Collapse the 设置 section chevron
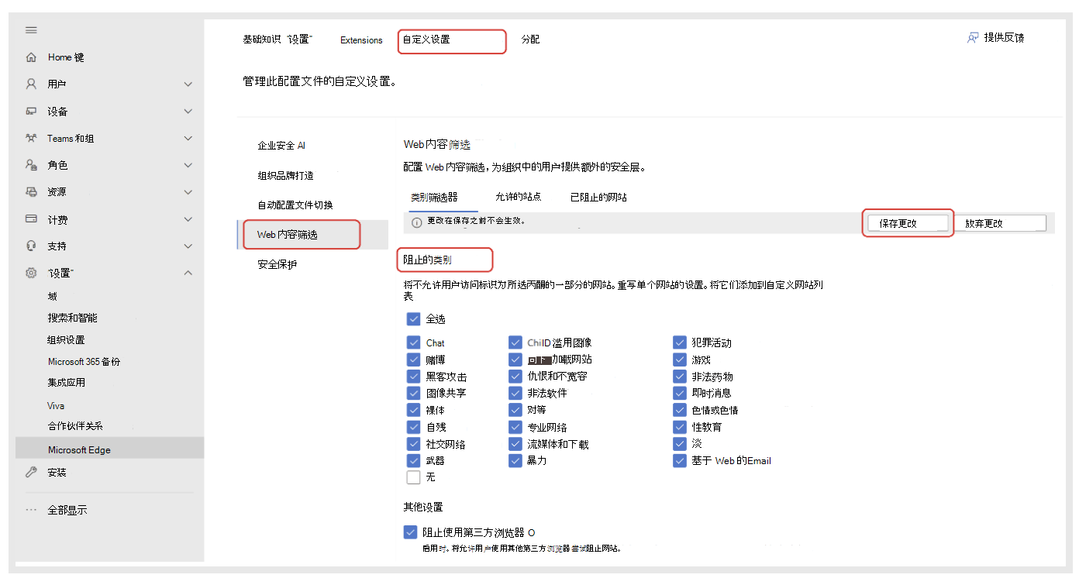The width and height of the screenshot is (1079, 585). tap(188, 273)
